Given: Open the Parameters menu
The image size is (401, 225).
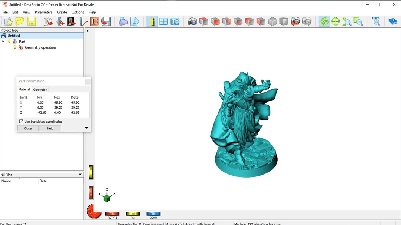Looking at the screenshot, I should pyautogui.click(x=43, y=12).
